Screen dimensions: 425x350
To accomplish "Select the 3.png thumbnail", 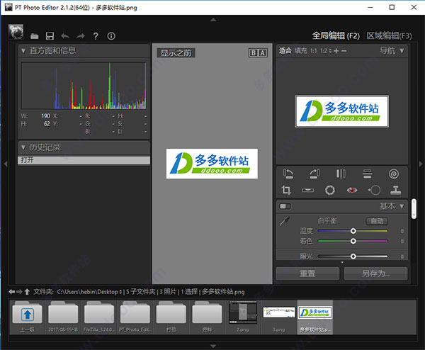I will coord(279,317).
